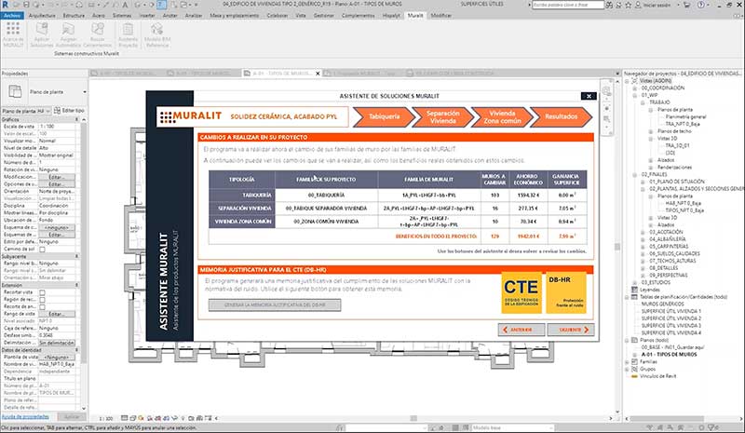Image resolution: width=745 pixels, height=433 pixels.
Task: Collapse the Extensión properties section
Action: [77, 285]
